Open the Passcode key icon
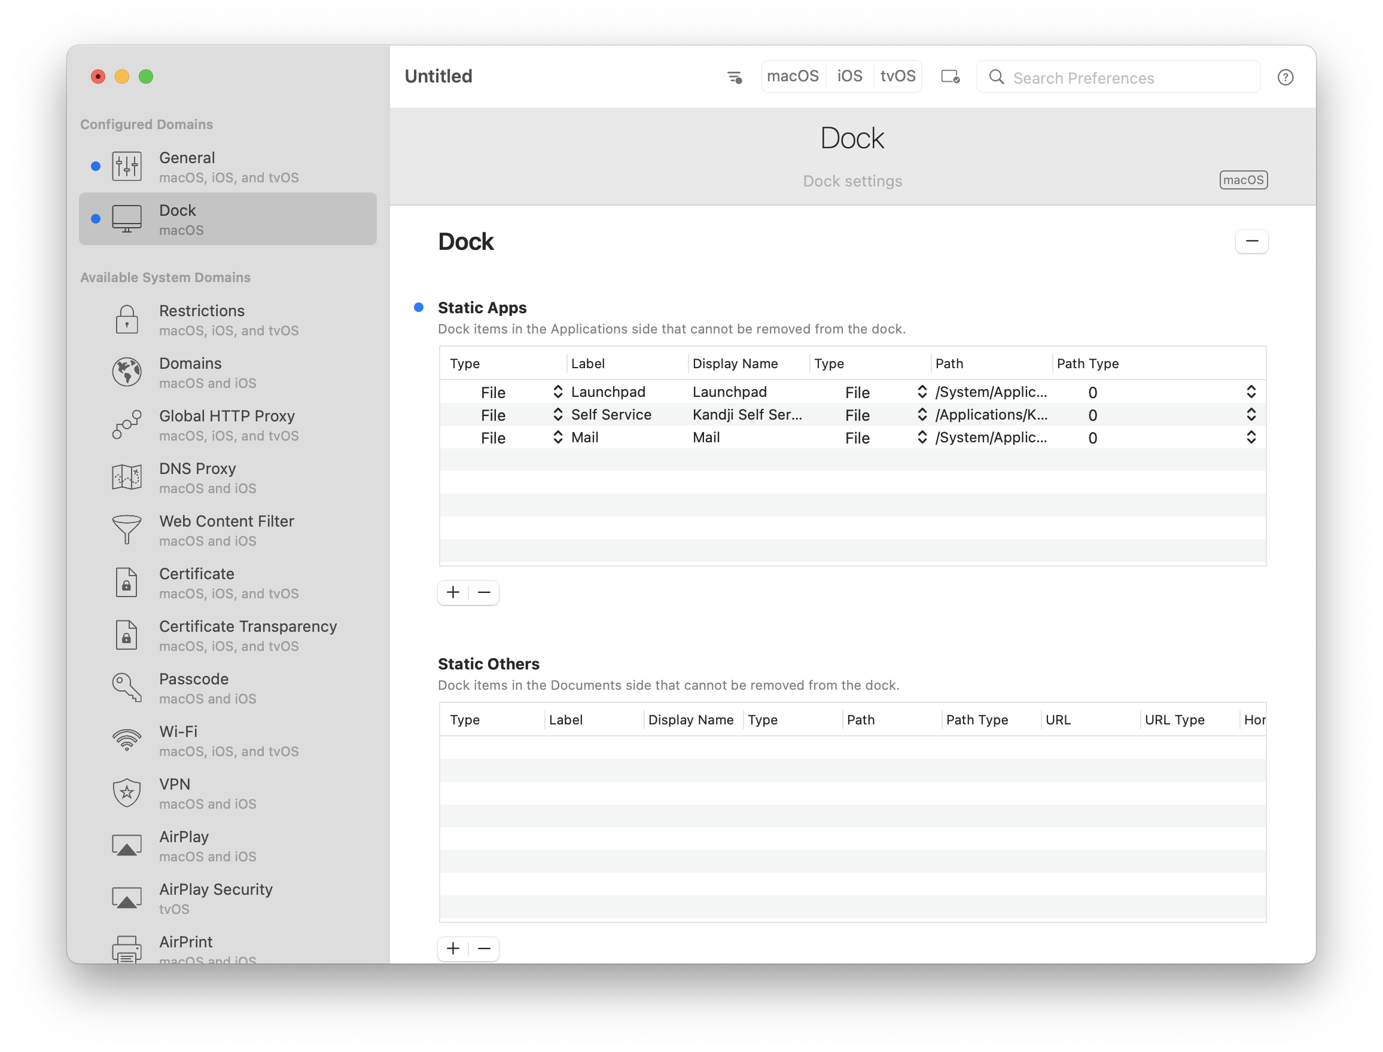The width and height of the screenshot is (1383, 1052). pyautogui.click(x=127, y=687)
